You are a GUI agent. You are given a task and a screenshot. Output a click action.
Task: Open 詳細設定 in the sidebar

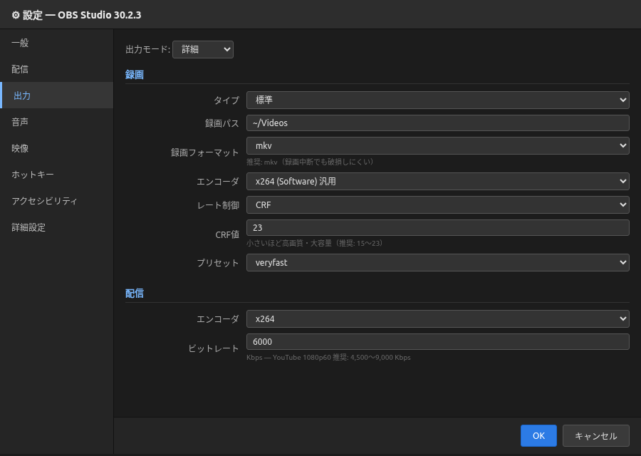pos(56,227)
